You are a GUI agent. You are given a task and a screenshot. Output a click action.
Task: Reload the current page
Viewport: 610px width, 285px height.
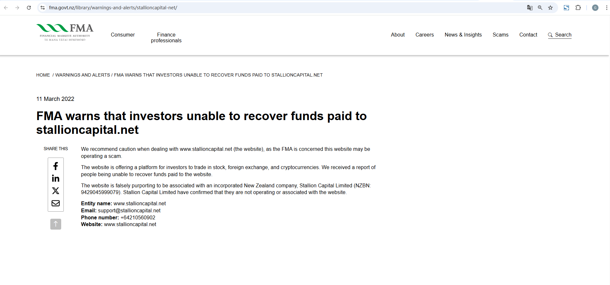(29, 8)
